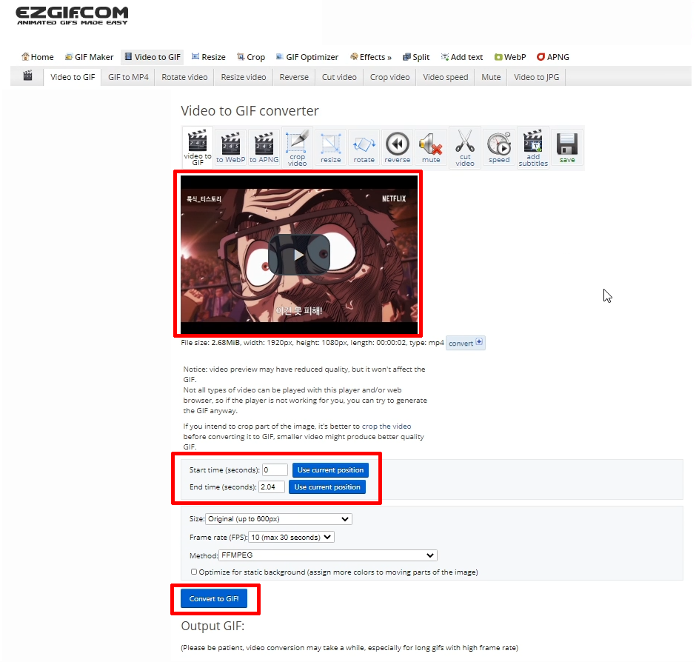This screenshot has height=662, width=696.
Task: Switch to the Resize video tab
Action: [x=244, y=77]
